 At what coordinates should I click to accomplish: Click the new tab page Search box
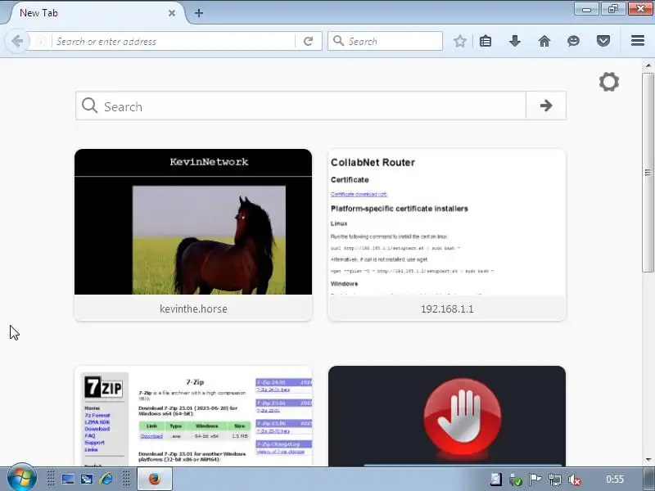coord(300,106)
